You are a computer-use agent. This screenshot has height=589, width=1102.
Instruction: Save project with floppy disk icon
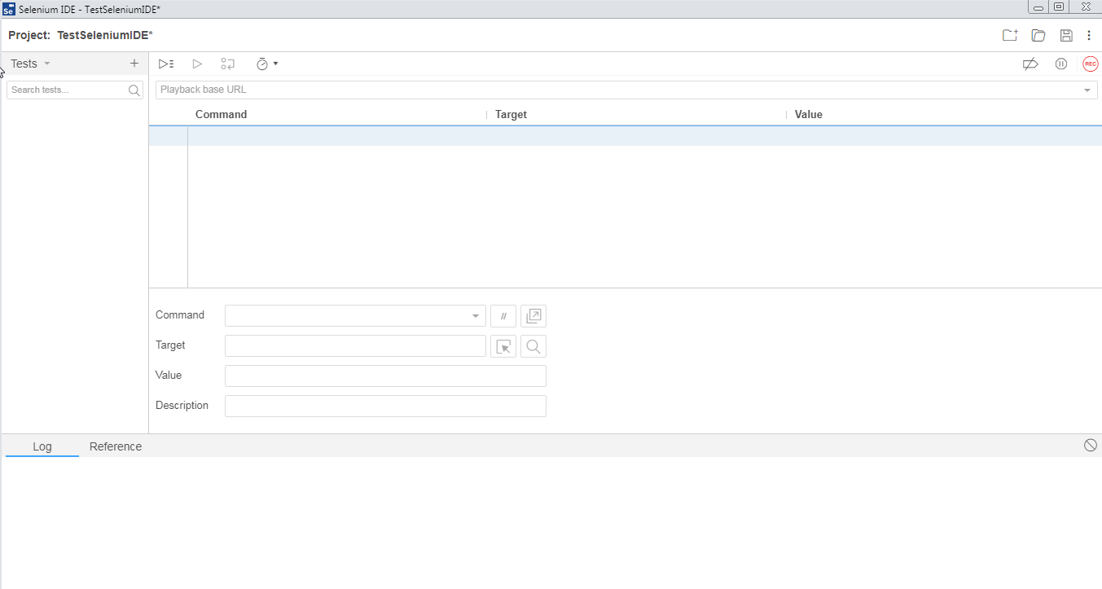1065,35
